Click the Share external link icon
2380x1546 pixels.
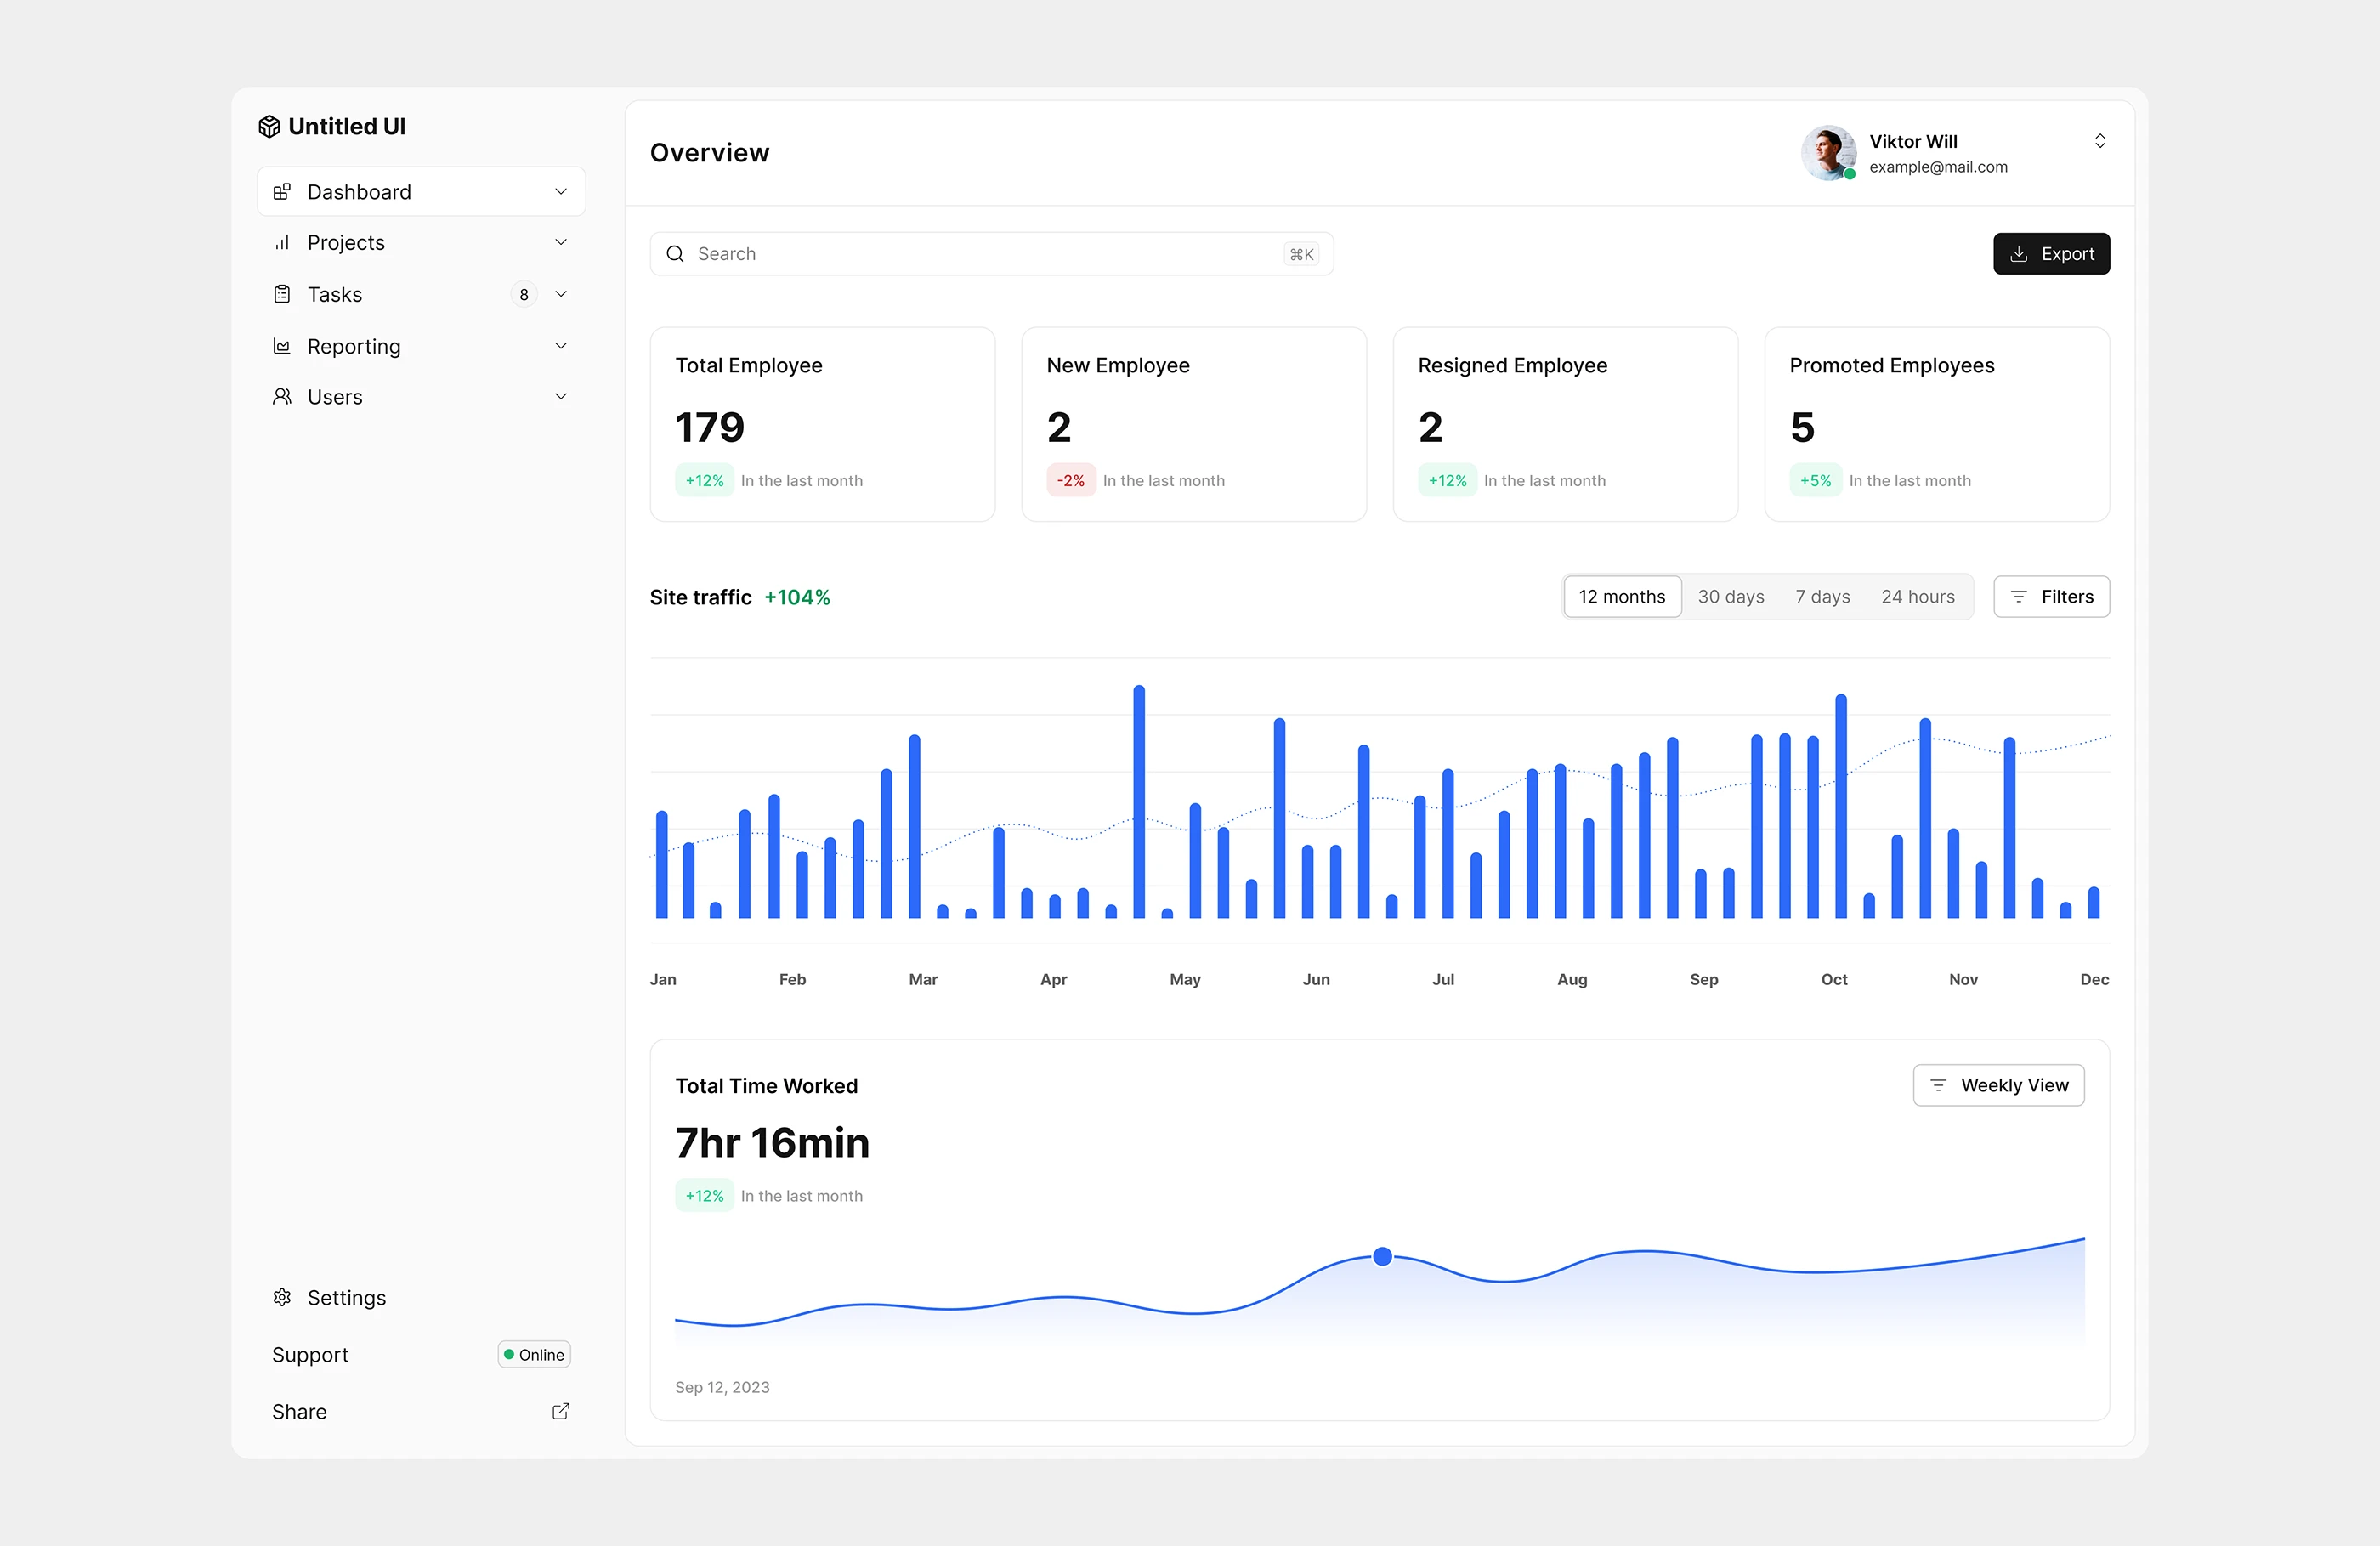tap(561, 1411)
